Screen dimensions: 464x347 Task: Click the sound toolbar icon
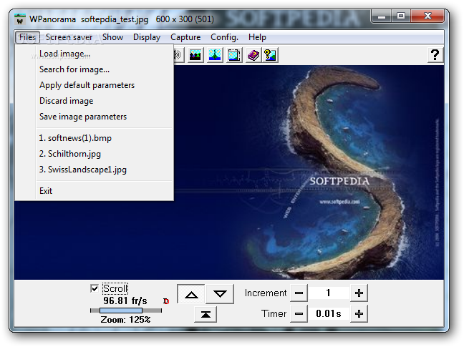click(x=178, y=55)
